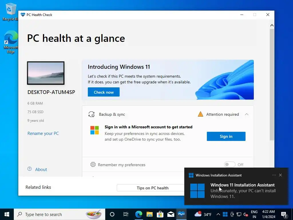The width and height of the screenshot is (293, 220).
Task: Open the weather widget showing 34°F
Action: [x=203, y=214]
